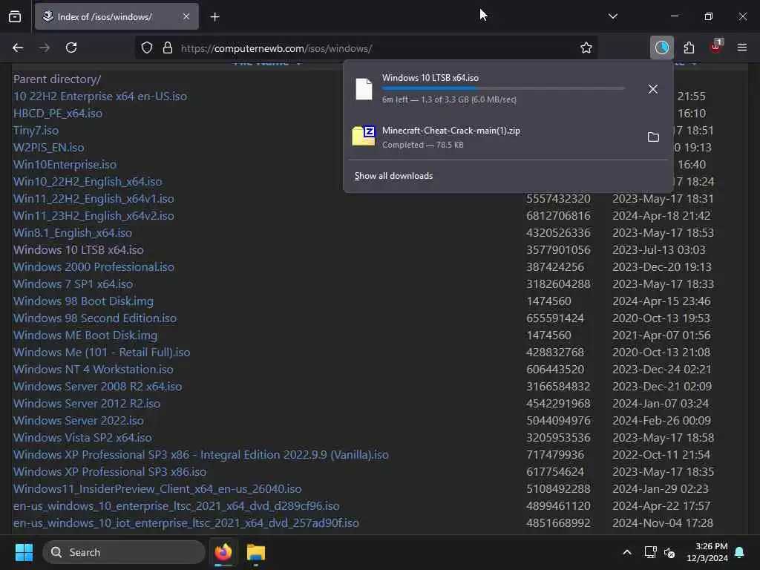
Task: Toggle the downloads panel toolbar button
Action: pos(661,47)
